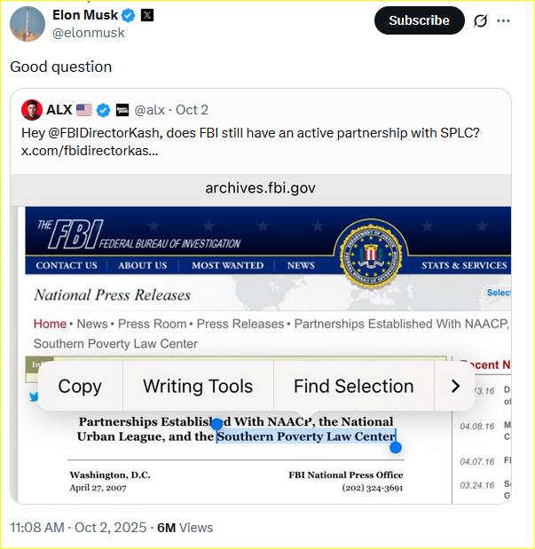
Task: Click the Home breadcrumb link
Action: (50, 324)
